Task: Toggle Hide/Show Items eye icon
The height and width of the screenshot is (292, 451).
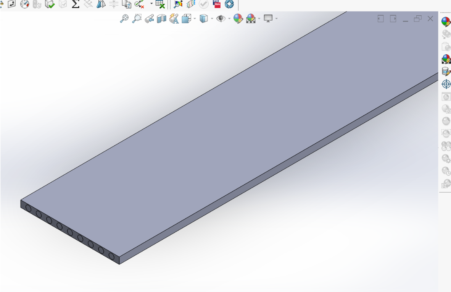Action: [x=221, y=19]
